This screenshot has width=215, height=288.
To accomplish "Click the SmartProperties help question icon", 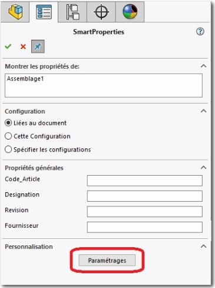I will pyautogui.click(x=200, y=31).
